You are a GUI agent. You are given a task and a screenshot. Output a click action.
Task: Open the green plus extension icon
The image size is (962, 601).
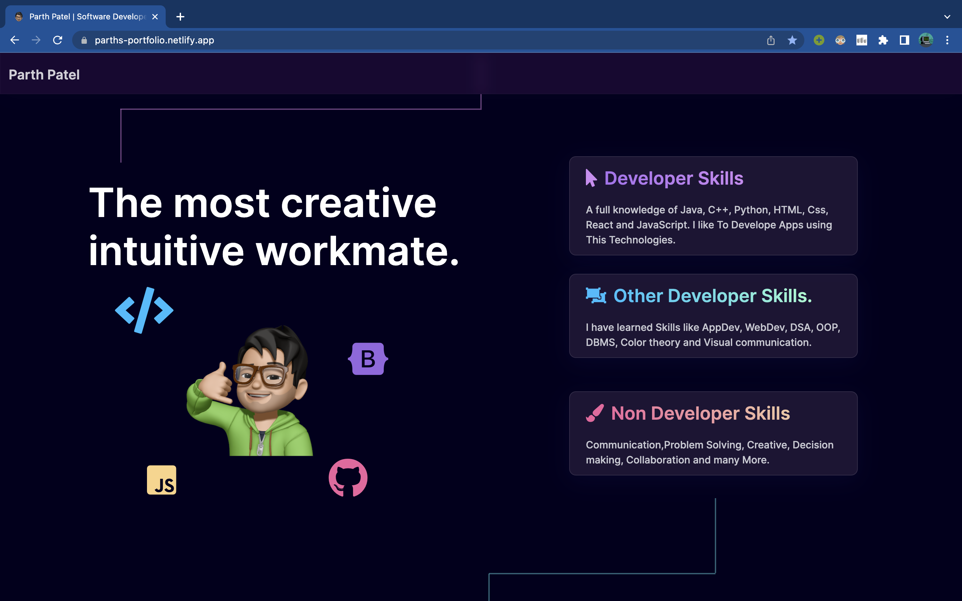click(819, 40)
